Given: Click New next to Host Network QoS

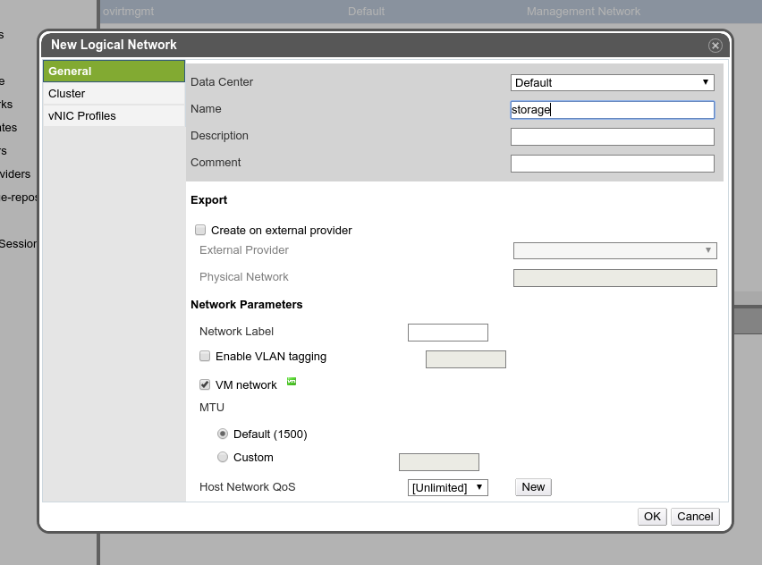Looking at the screenshot, I should coord(533,486).
